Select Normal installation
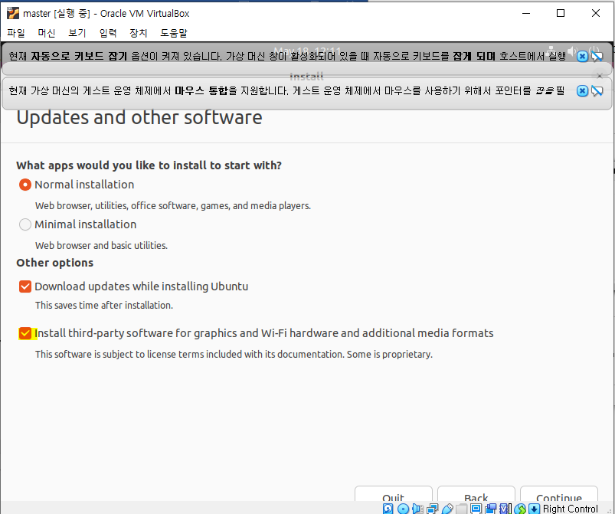This screenshot has height=514, width=615. point(25,185)
